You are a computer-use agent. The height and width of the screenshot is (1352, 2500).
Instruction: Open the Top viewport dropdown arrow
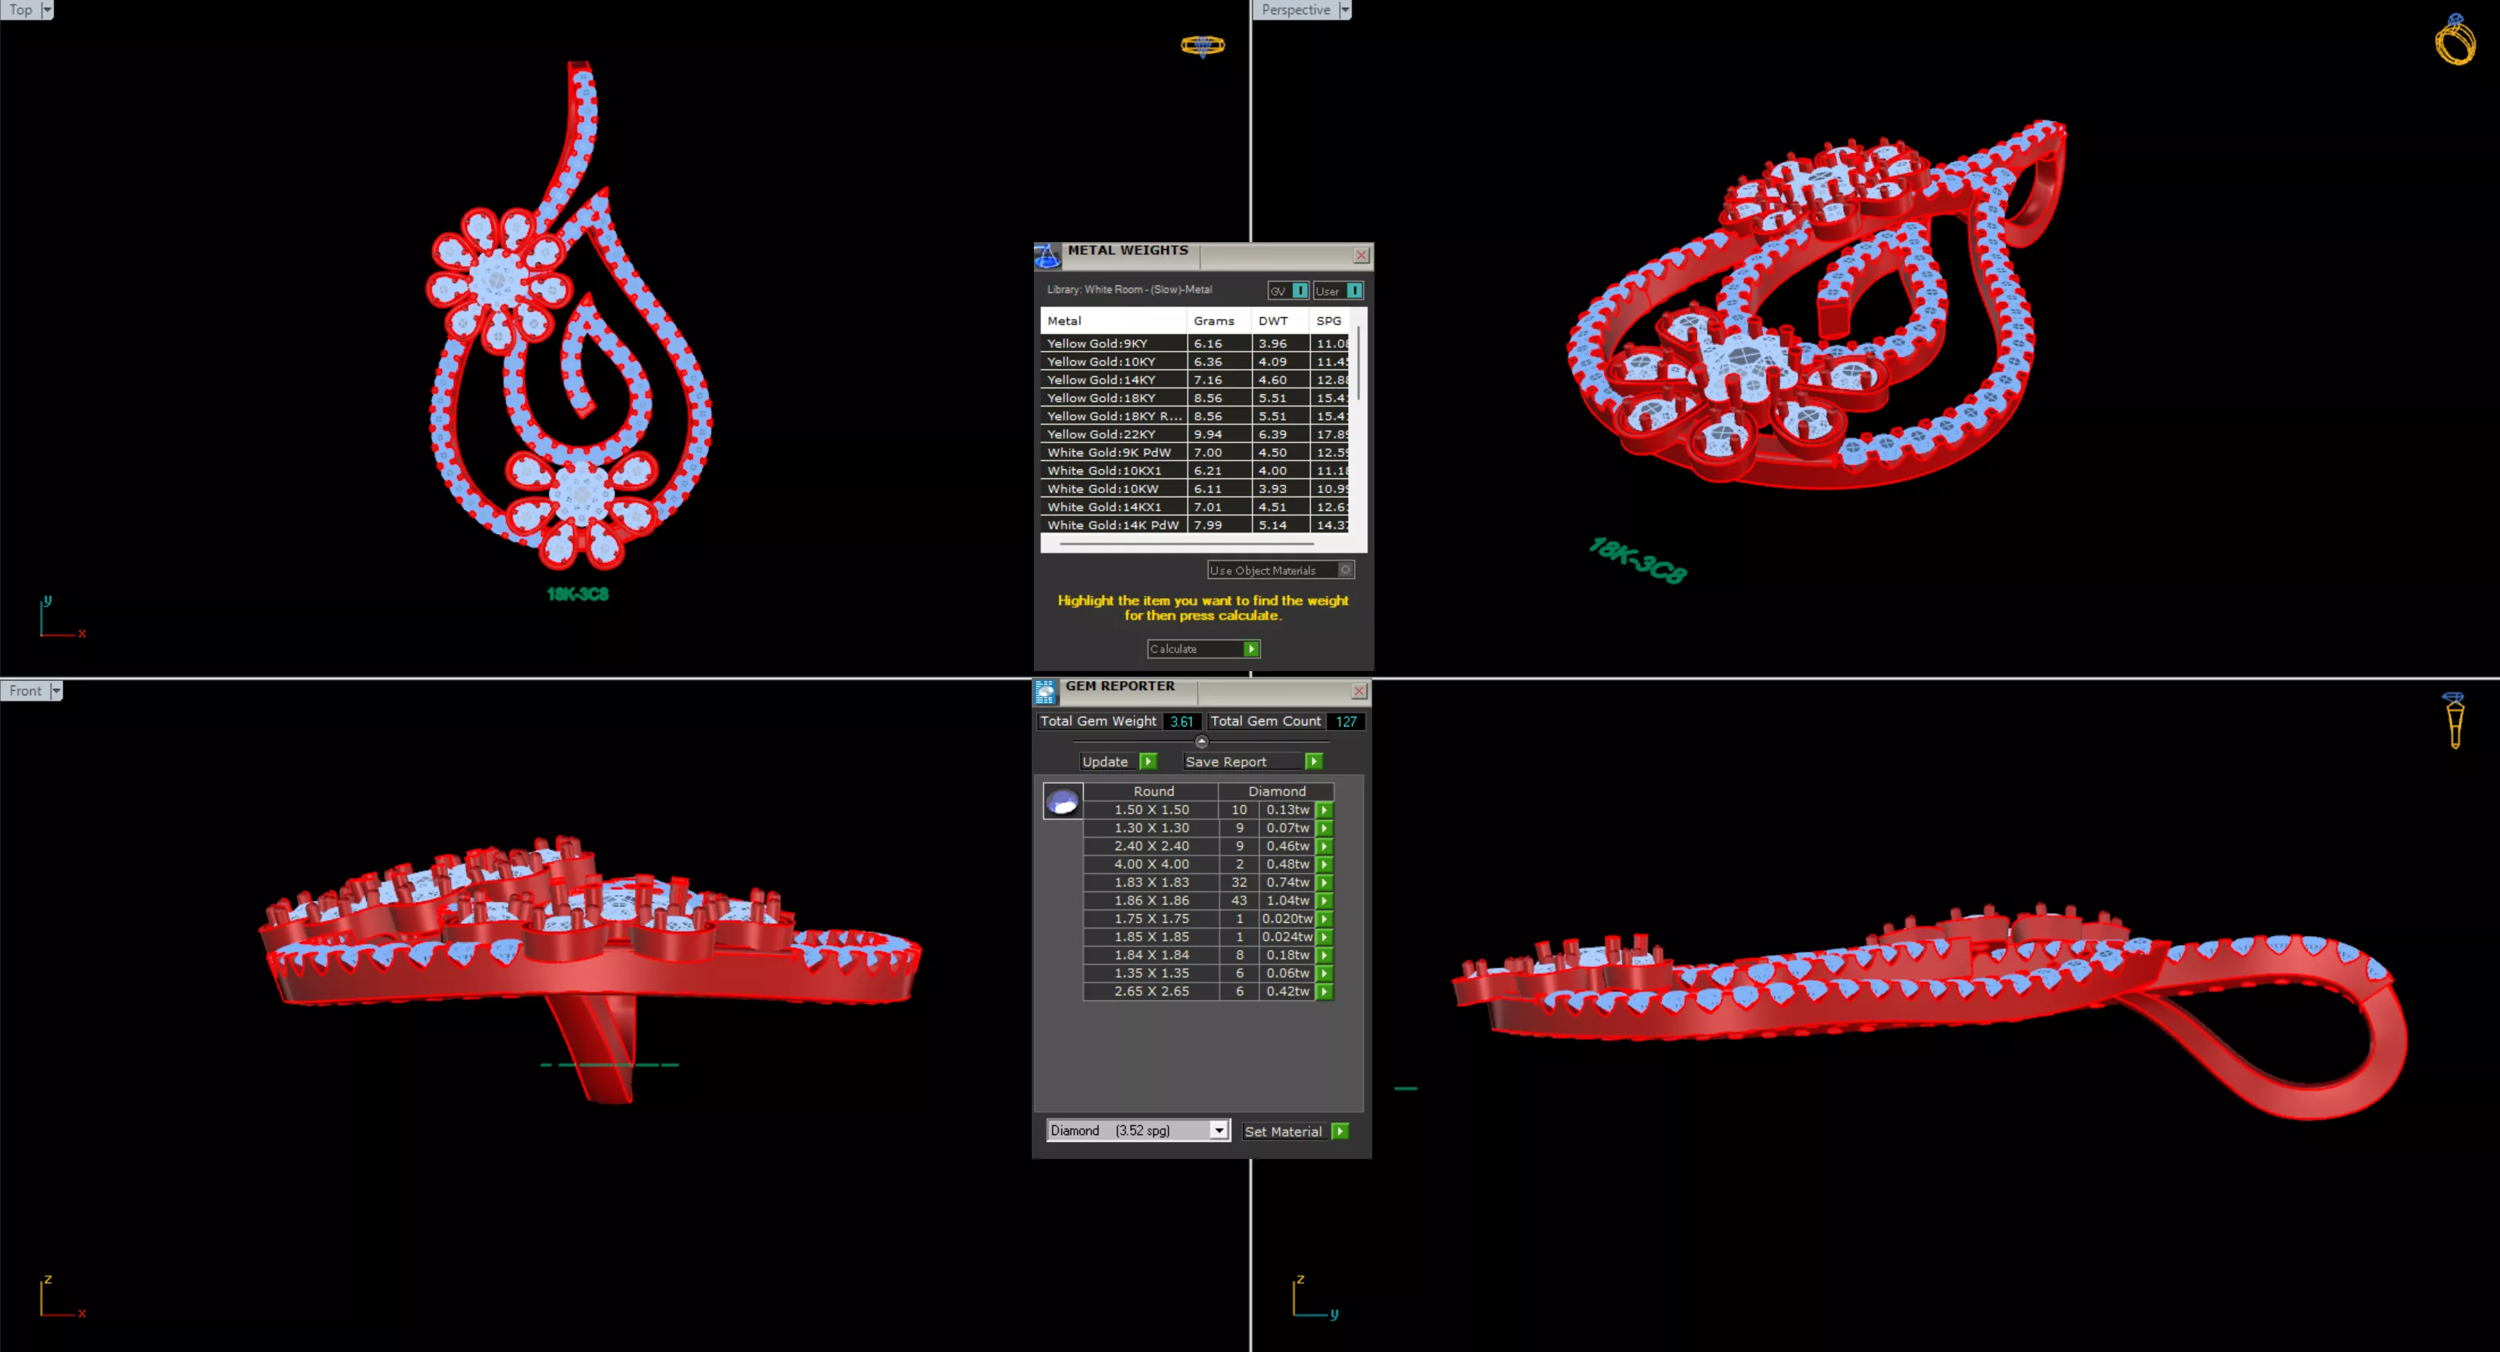click(x=47, y=10)
